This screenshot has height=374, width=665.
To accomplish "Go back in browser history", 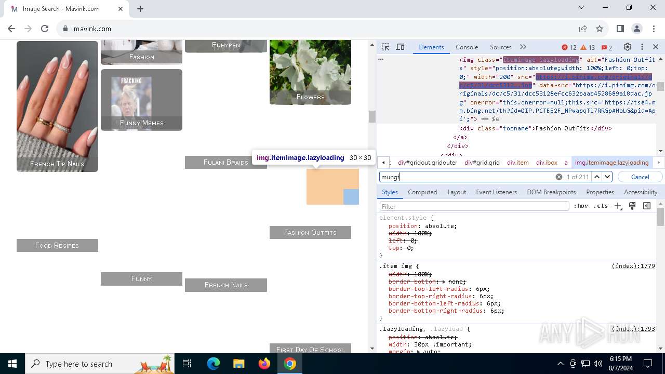I will click(x=11, y=29).
